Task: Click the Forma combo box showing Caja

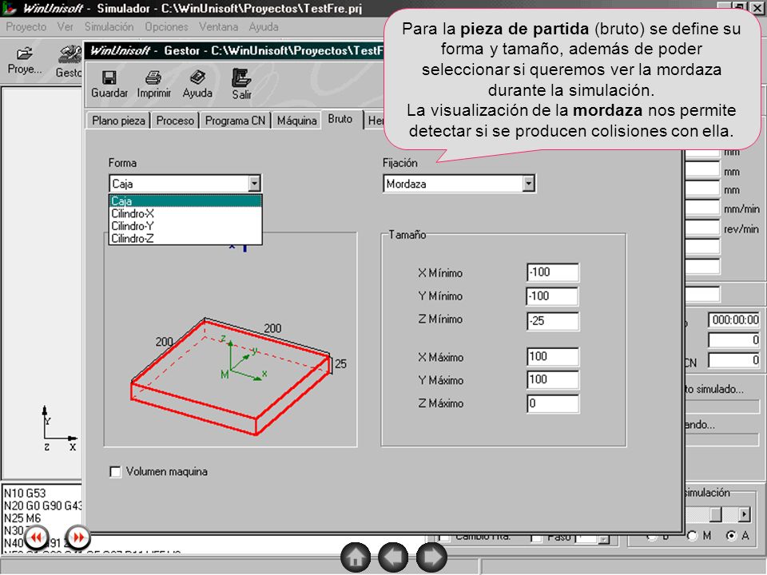Action: [x=185, y=184]
